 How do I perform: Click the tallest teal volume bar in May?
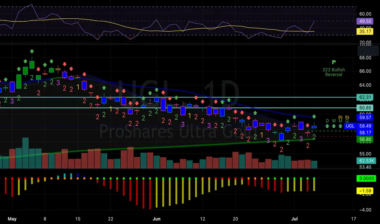tap(25, 153)
